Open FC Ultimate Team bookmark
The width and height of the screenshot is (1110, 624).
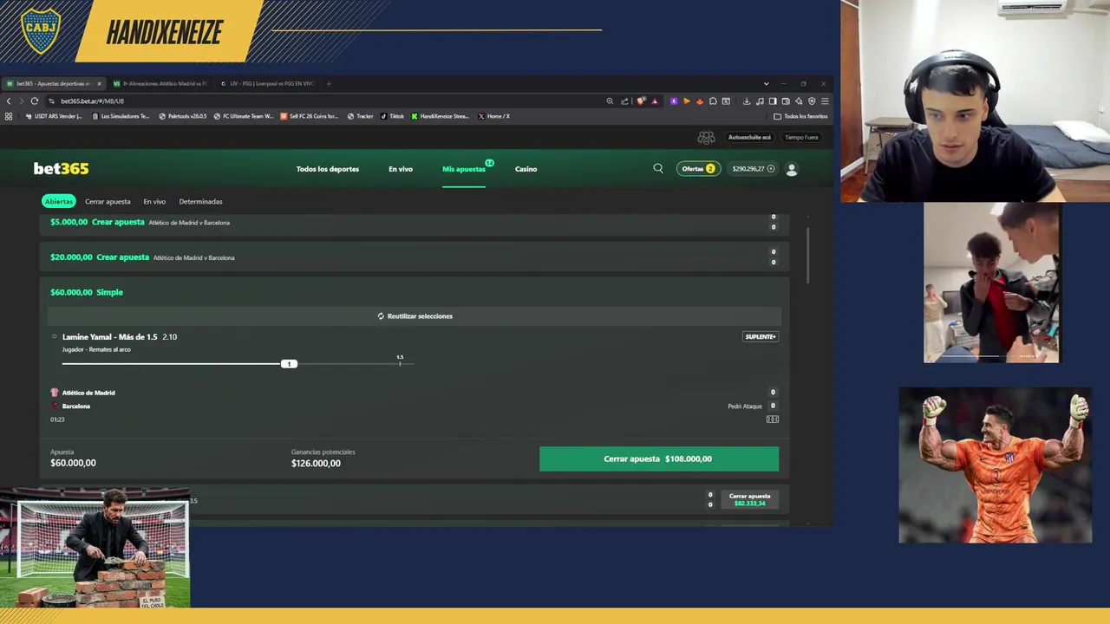[243, 116]
